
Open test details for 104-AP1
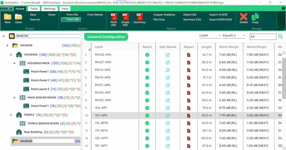168,108
